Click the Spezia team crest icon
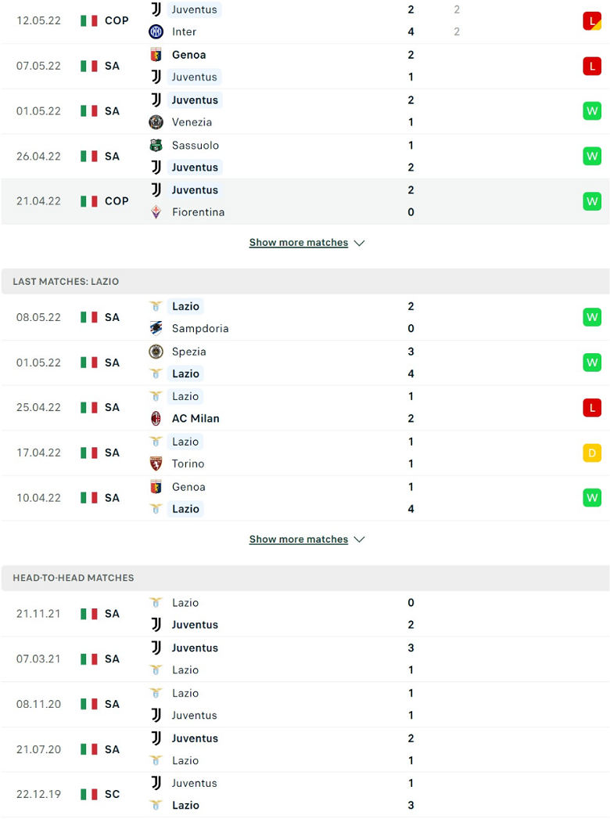Image resolution: width=610 pixels, height=819 pixels. (x=156, y=352)
